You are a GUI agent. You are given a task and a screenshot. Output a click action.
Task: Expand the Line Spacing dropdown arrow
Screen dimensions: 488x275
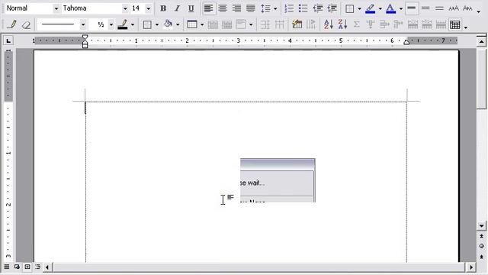click(275, 8)
